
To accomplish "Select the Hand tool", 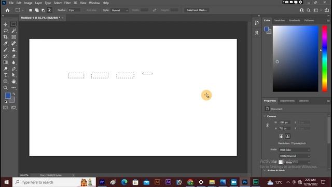I will pos(13,82).
